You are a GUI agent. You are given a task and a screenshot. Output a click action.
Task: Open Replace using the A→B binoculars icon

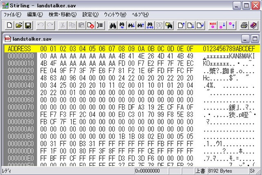[150, 25]
